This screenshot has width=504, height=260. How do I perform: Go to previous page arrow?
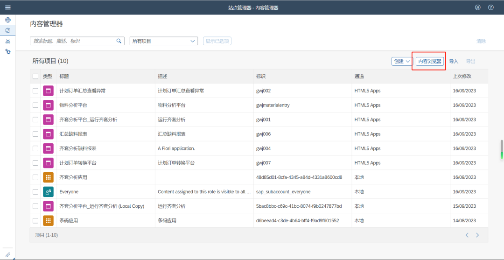[467, 235]
